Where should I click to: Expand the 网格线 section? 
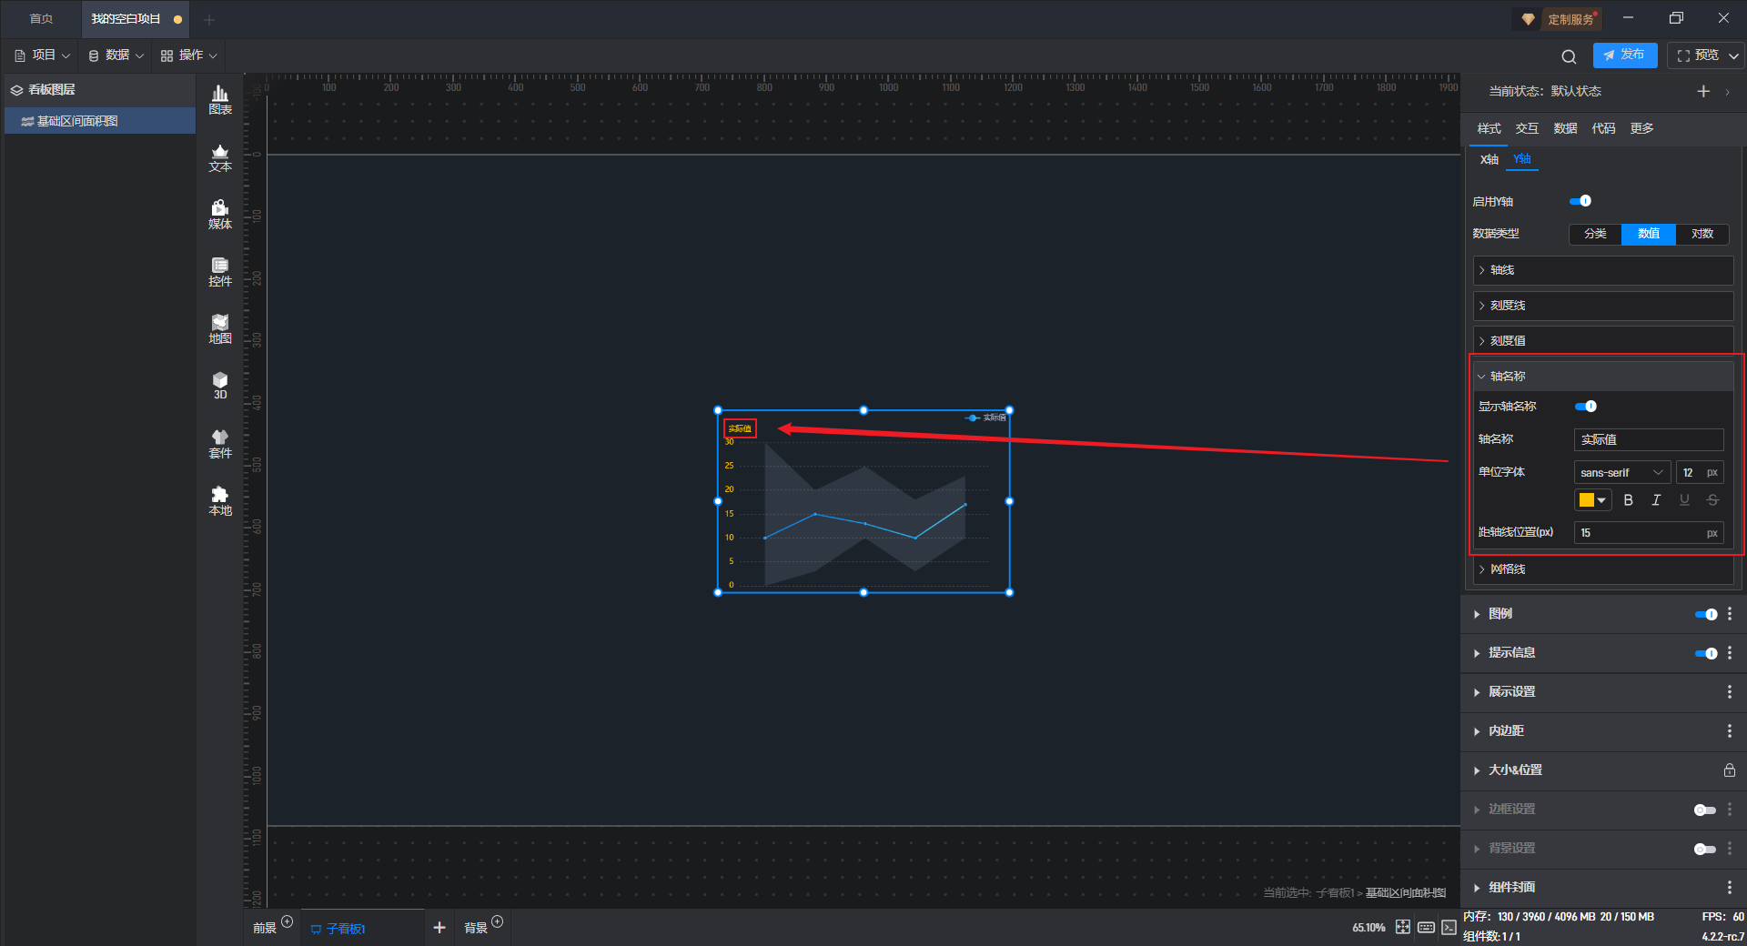tap(1603, 569)
